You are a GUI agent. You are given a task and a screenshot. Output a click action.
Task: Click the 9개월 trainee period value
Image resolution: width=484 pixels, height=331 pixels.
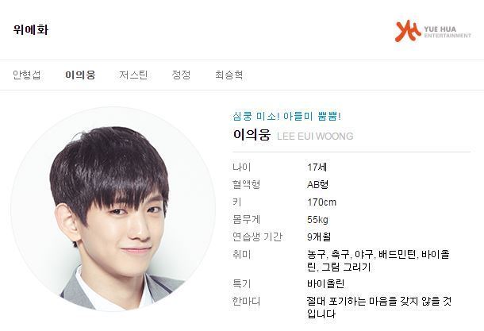319,237
